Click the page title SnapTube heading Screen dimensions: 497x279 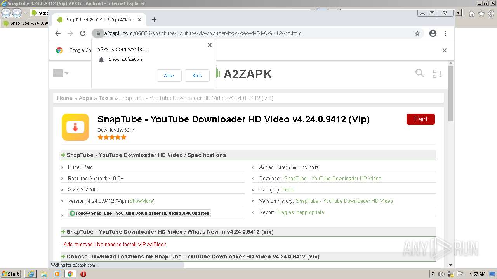click(233, 119)
